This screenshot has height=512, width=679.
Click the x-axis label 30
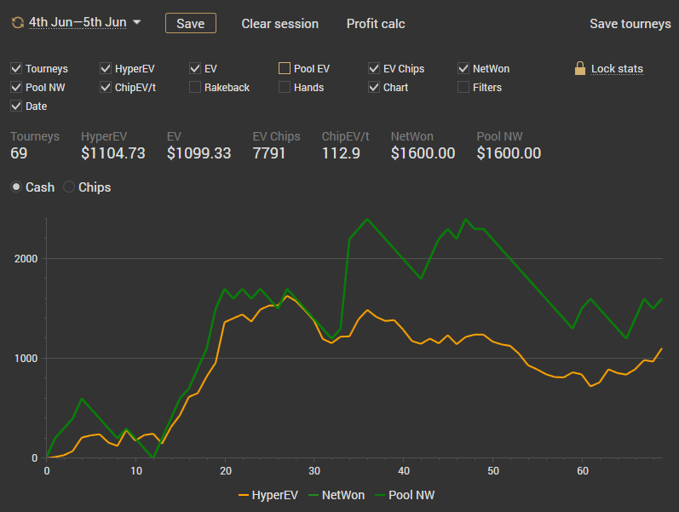pyautogui.click(x=314, y=471)
